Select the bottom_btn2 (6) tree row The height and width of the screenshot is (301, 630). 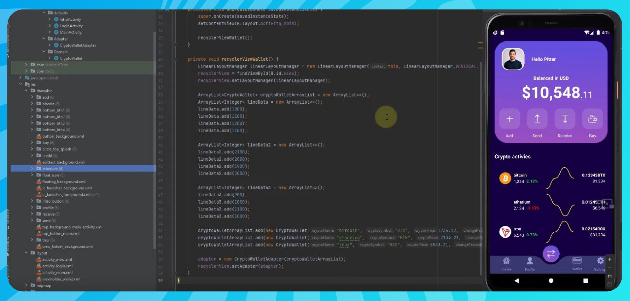pyautogui.click(x=83, y=117)
